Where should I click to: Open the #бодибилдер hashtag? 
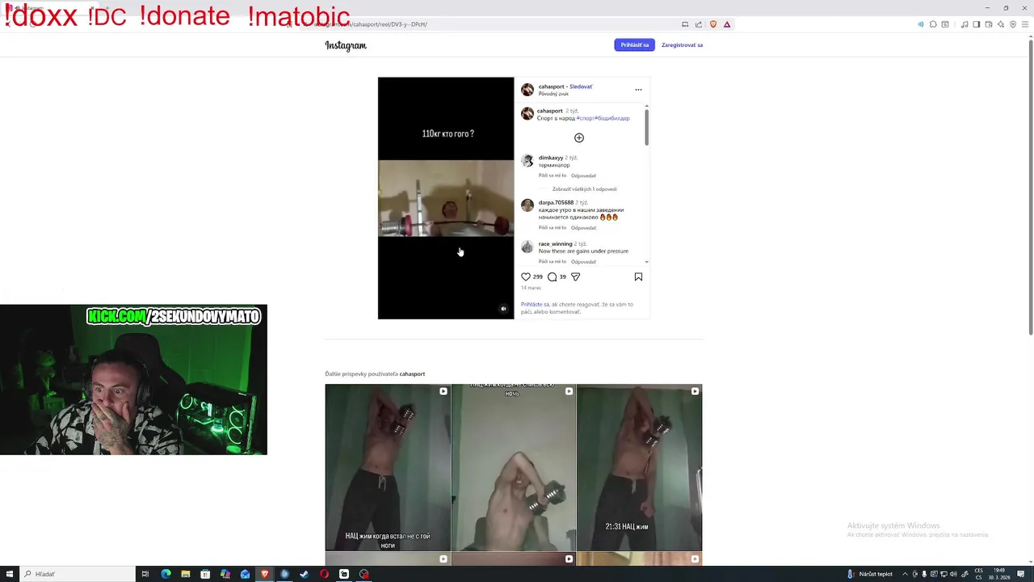click(x=612, y=118)
